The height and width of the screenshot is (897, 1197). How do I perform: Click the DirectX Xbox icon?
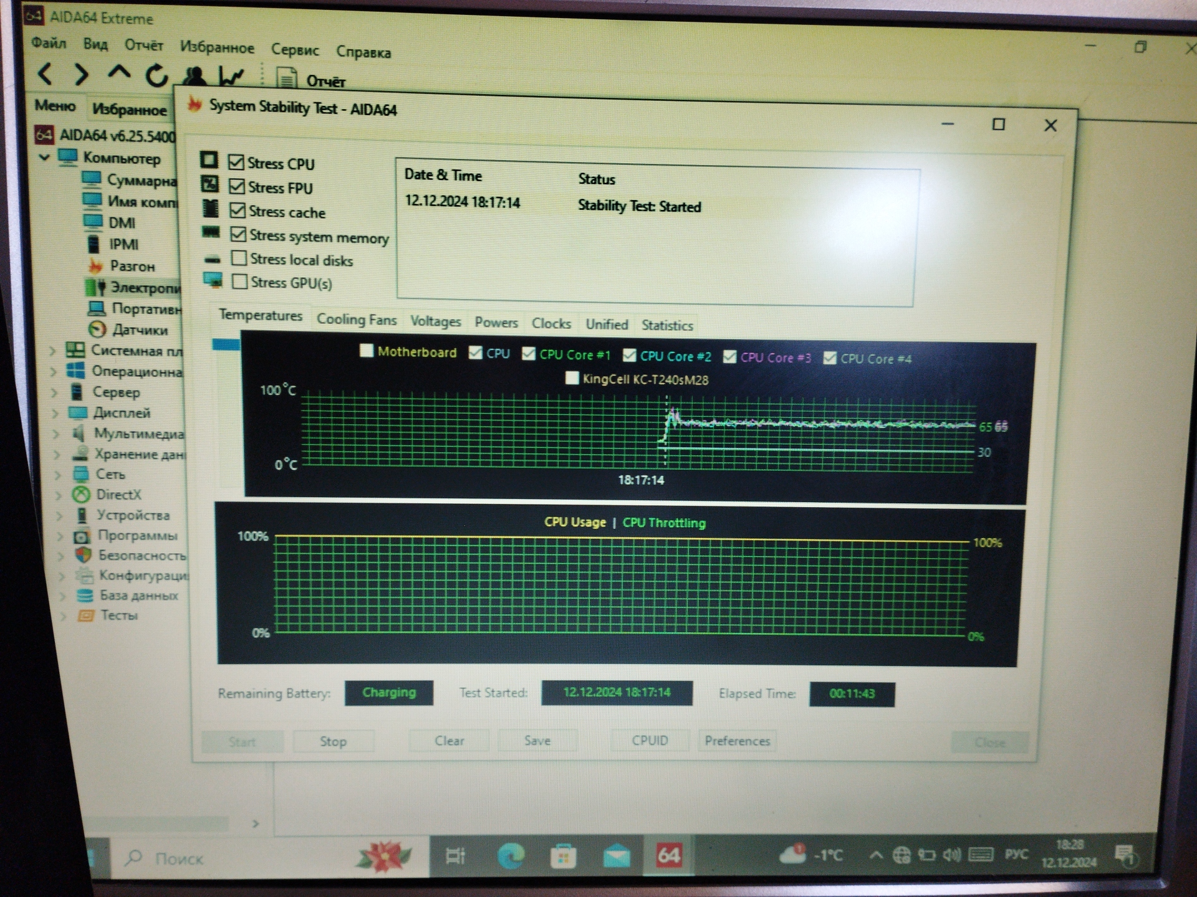pos(81,495)
